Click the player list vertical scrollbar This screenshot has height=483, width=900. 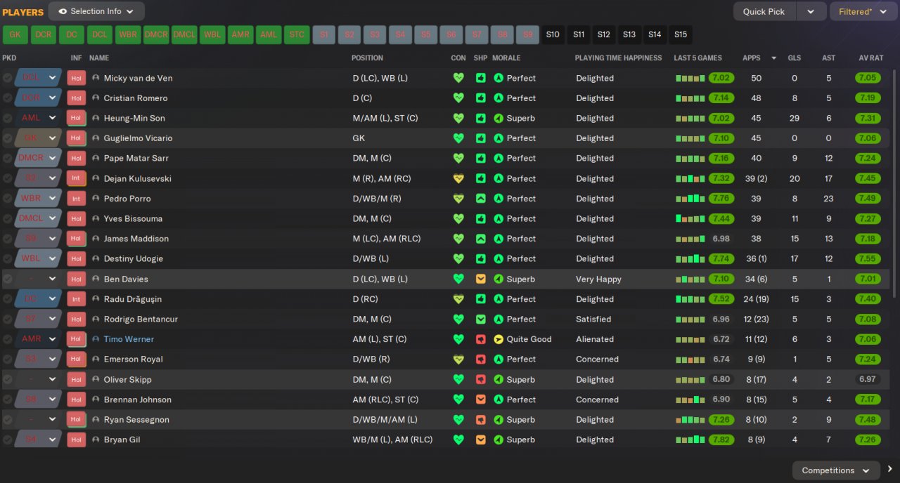[894, 183]
